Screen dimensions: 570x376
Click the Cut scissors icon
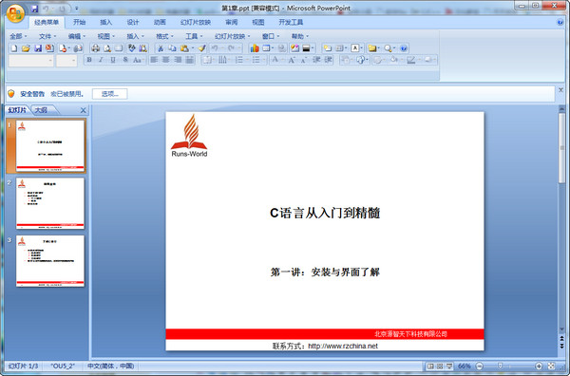pos(161,48)
